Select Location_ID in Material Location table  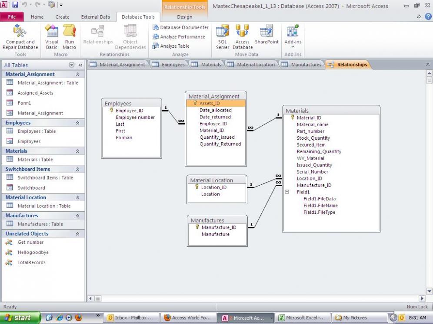click(214, 187)
